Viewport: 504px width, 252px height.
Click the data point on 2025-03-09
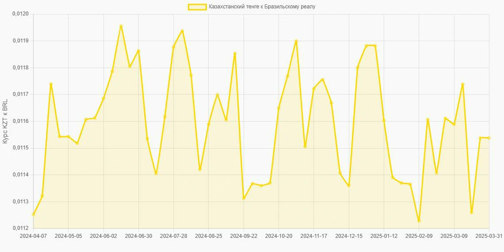454,124
